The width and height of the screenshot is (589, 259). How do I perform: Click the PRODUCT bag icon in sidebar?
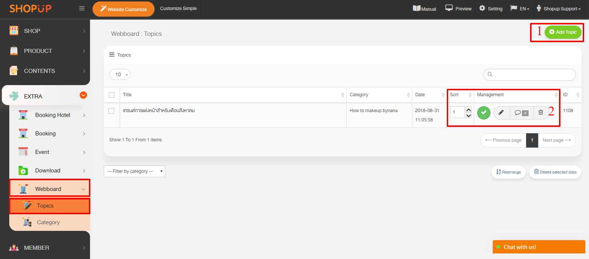pyautogui.click(x=14, y=51)
